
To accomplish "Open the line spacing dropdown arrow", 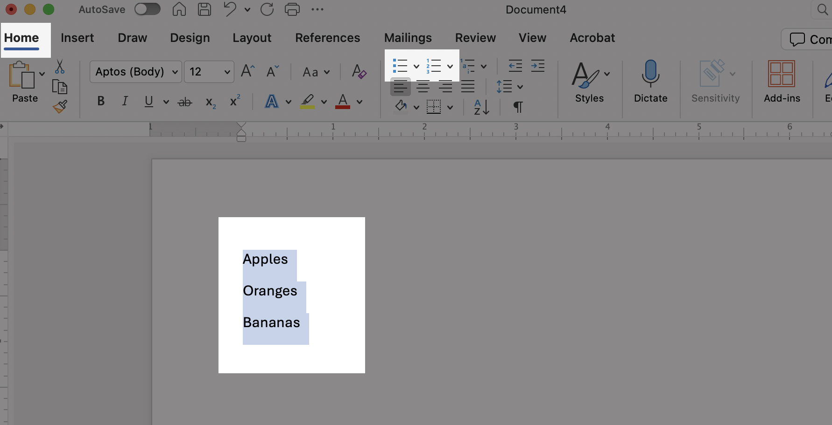I will (520, 87).
